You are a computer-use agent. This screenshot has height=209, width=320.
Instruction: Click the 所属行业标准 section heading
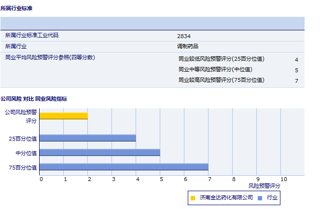pyautogui.click(x=17, y=8)
